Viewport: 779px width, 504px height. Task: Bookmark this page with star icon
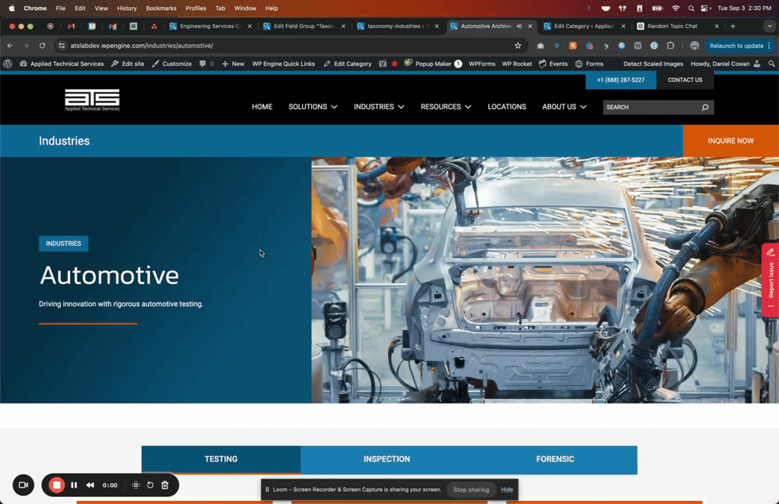[x=517, y=46]
